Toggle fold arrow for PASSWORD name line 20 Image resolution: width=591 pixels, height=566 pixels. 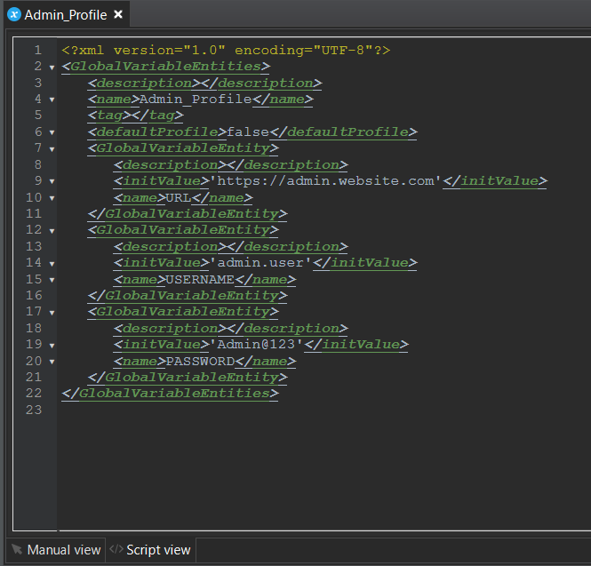coord(52,362)
